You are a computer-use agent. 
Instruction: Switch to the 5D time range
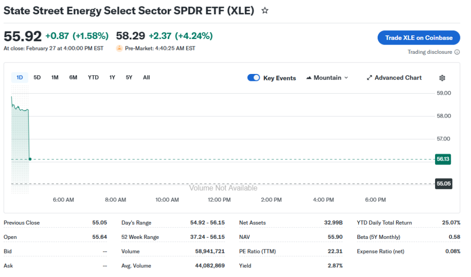(37, 78)
